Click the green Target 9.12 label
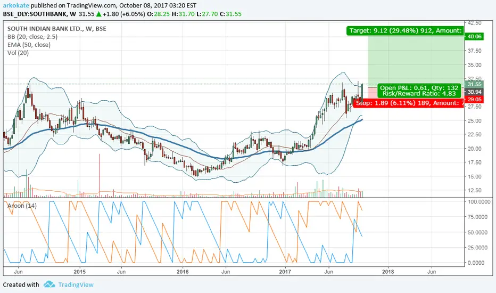Image resolution: width=496 pixels, height=293 pixels. coord(405,31)
